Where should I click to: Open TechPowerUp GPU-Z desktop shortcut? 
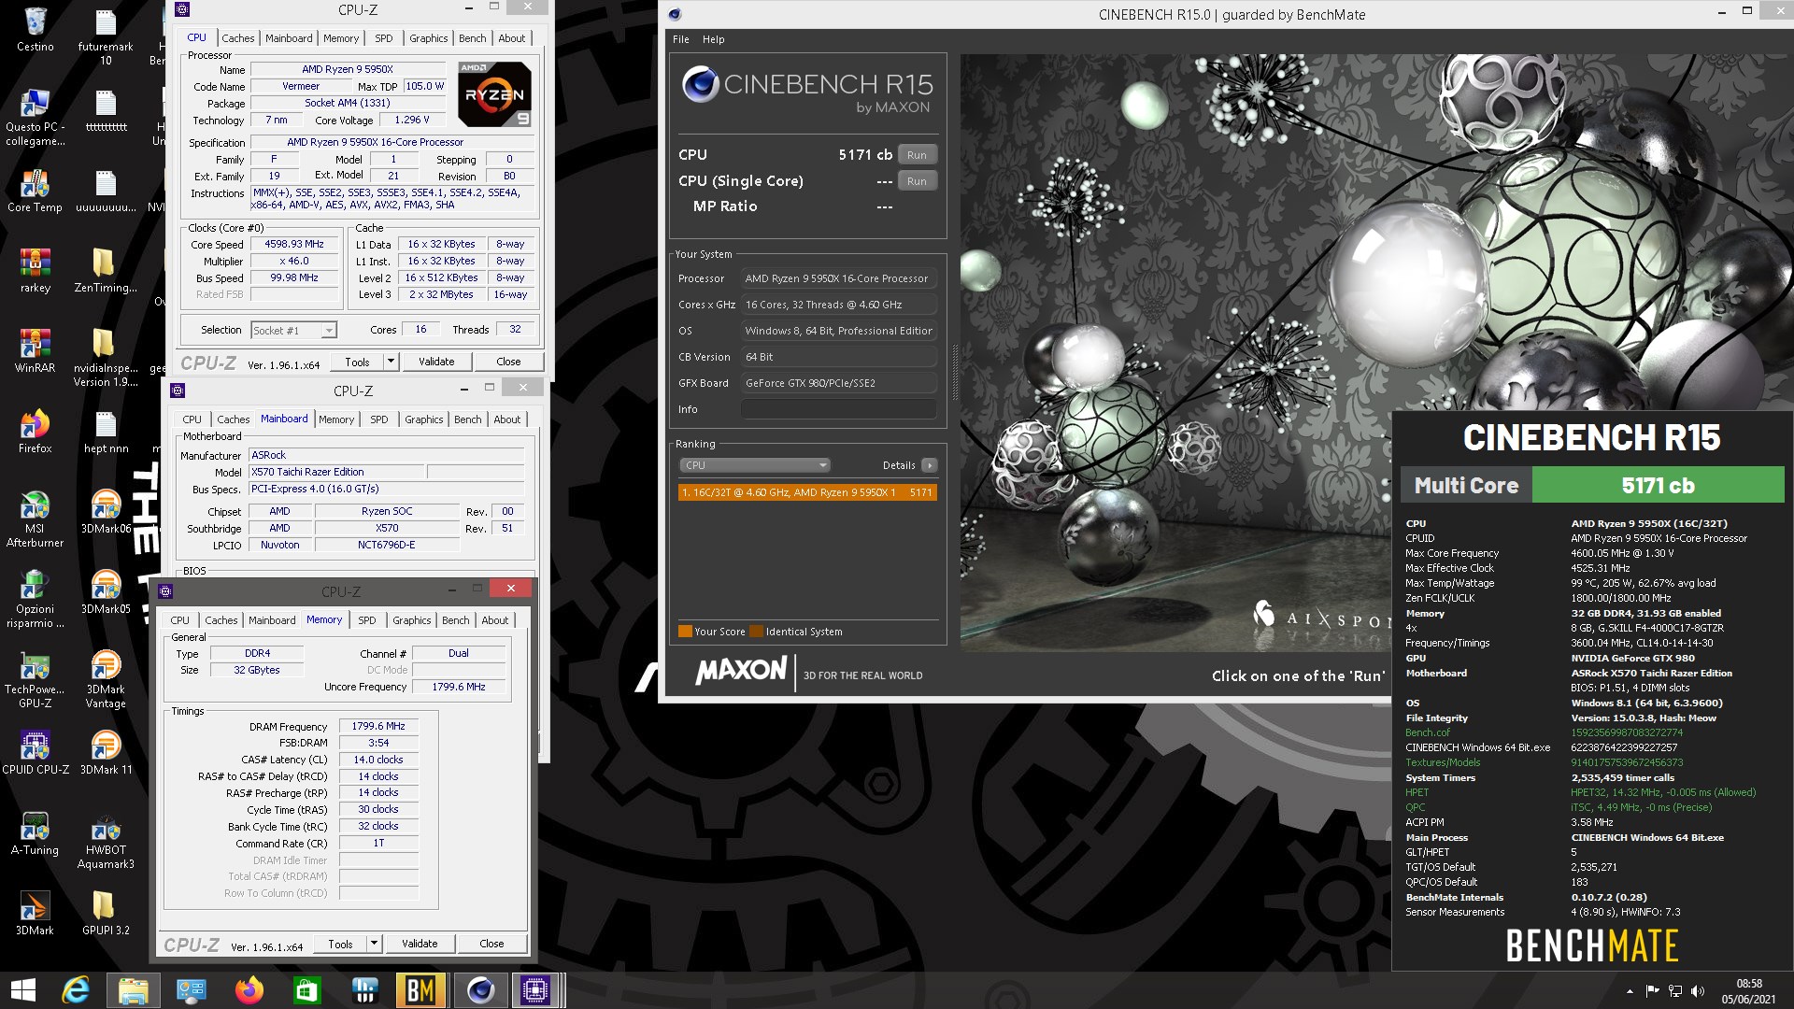point(36,680)
